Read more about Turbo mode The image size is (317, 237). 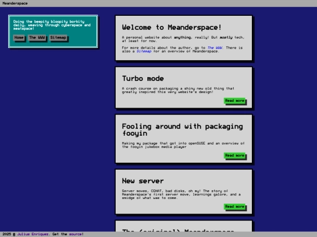click(x=235, y=101)
